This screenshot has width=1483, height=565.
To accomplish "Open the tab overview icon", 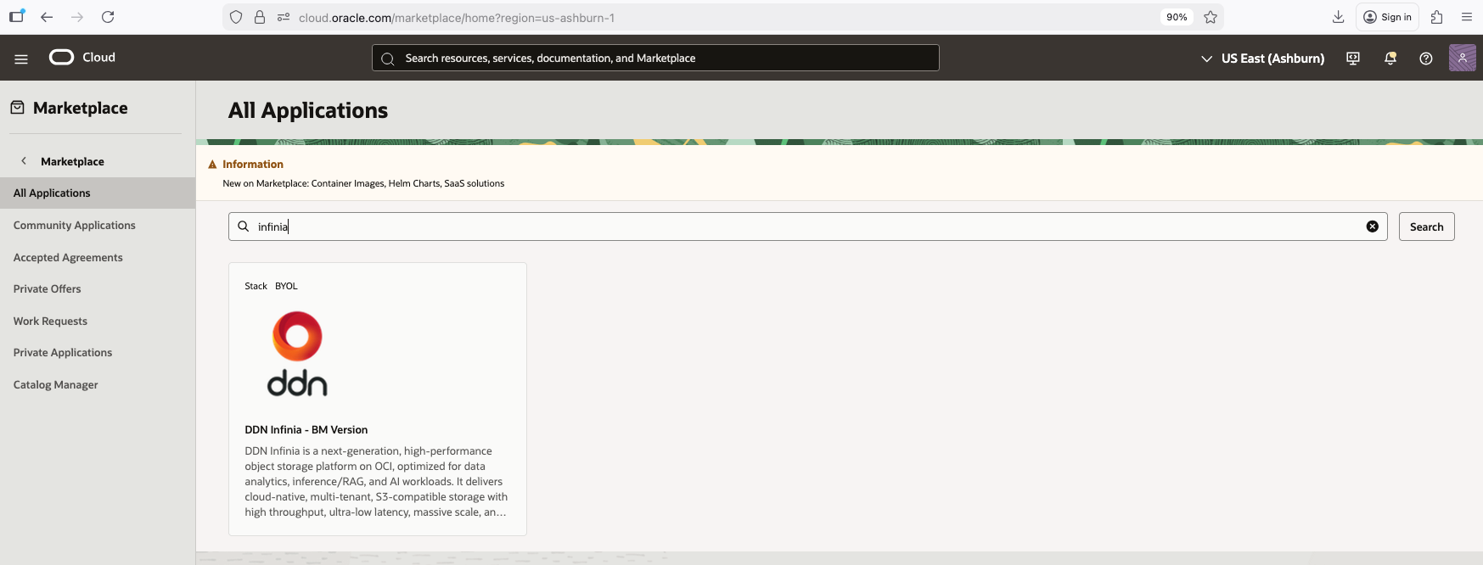I will pos(16,16).
